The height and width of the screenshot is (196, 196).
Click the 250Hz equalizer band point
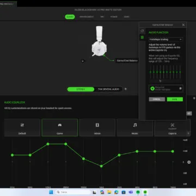[66, 144]
